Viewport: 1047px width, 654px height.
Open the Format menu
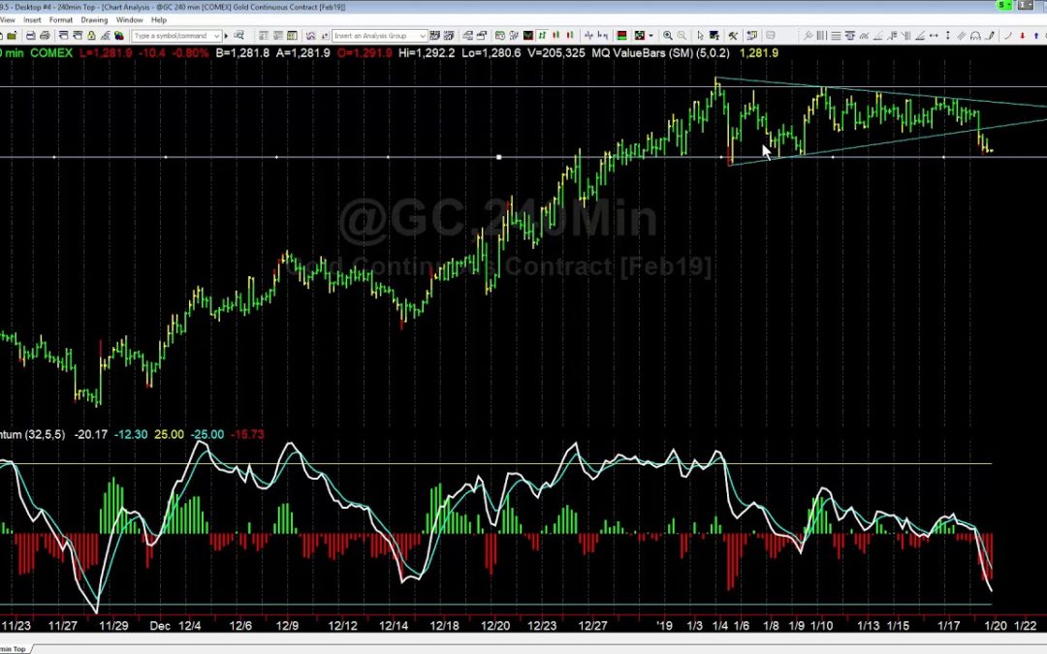(60, 19)
